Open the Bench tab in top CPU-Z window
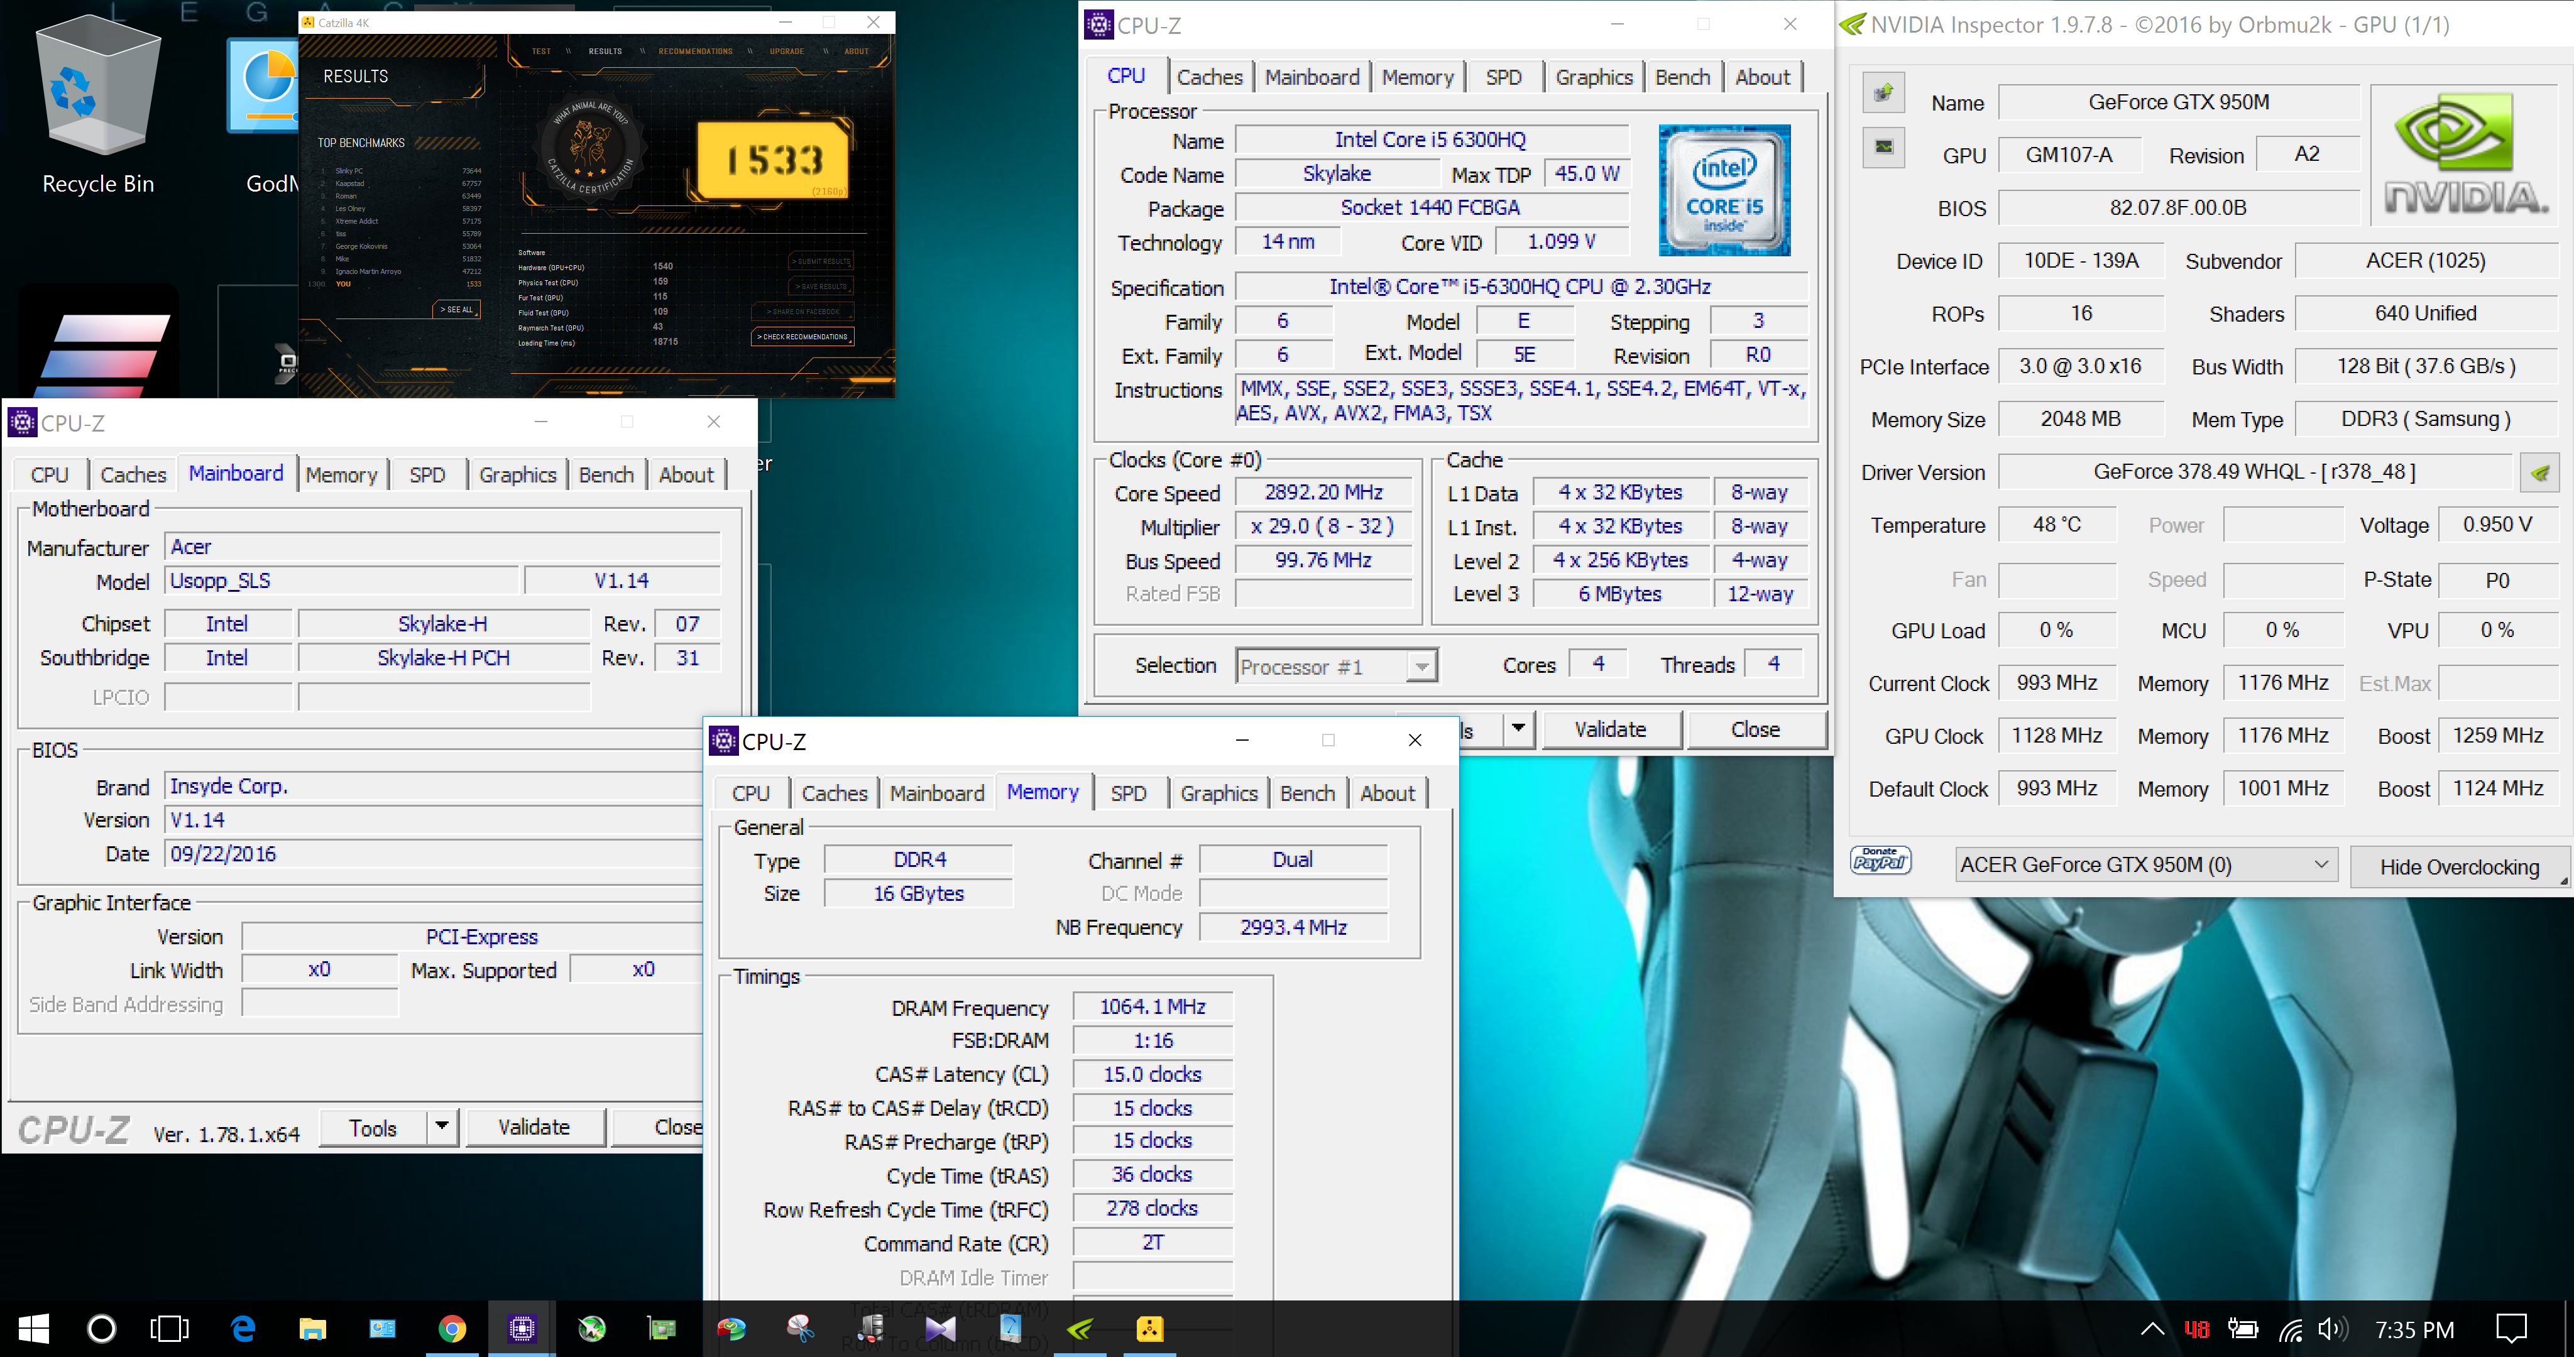This screenshot has width=2574, height=1357. [x=1682, y=77]
